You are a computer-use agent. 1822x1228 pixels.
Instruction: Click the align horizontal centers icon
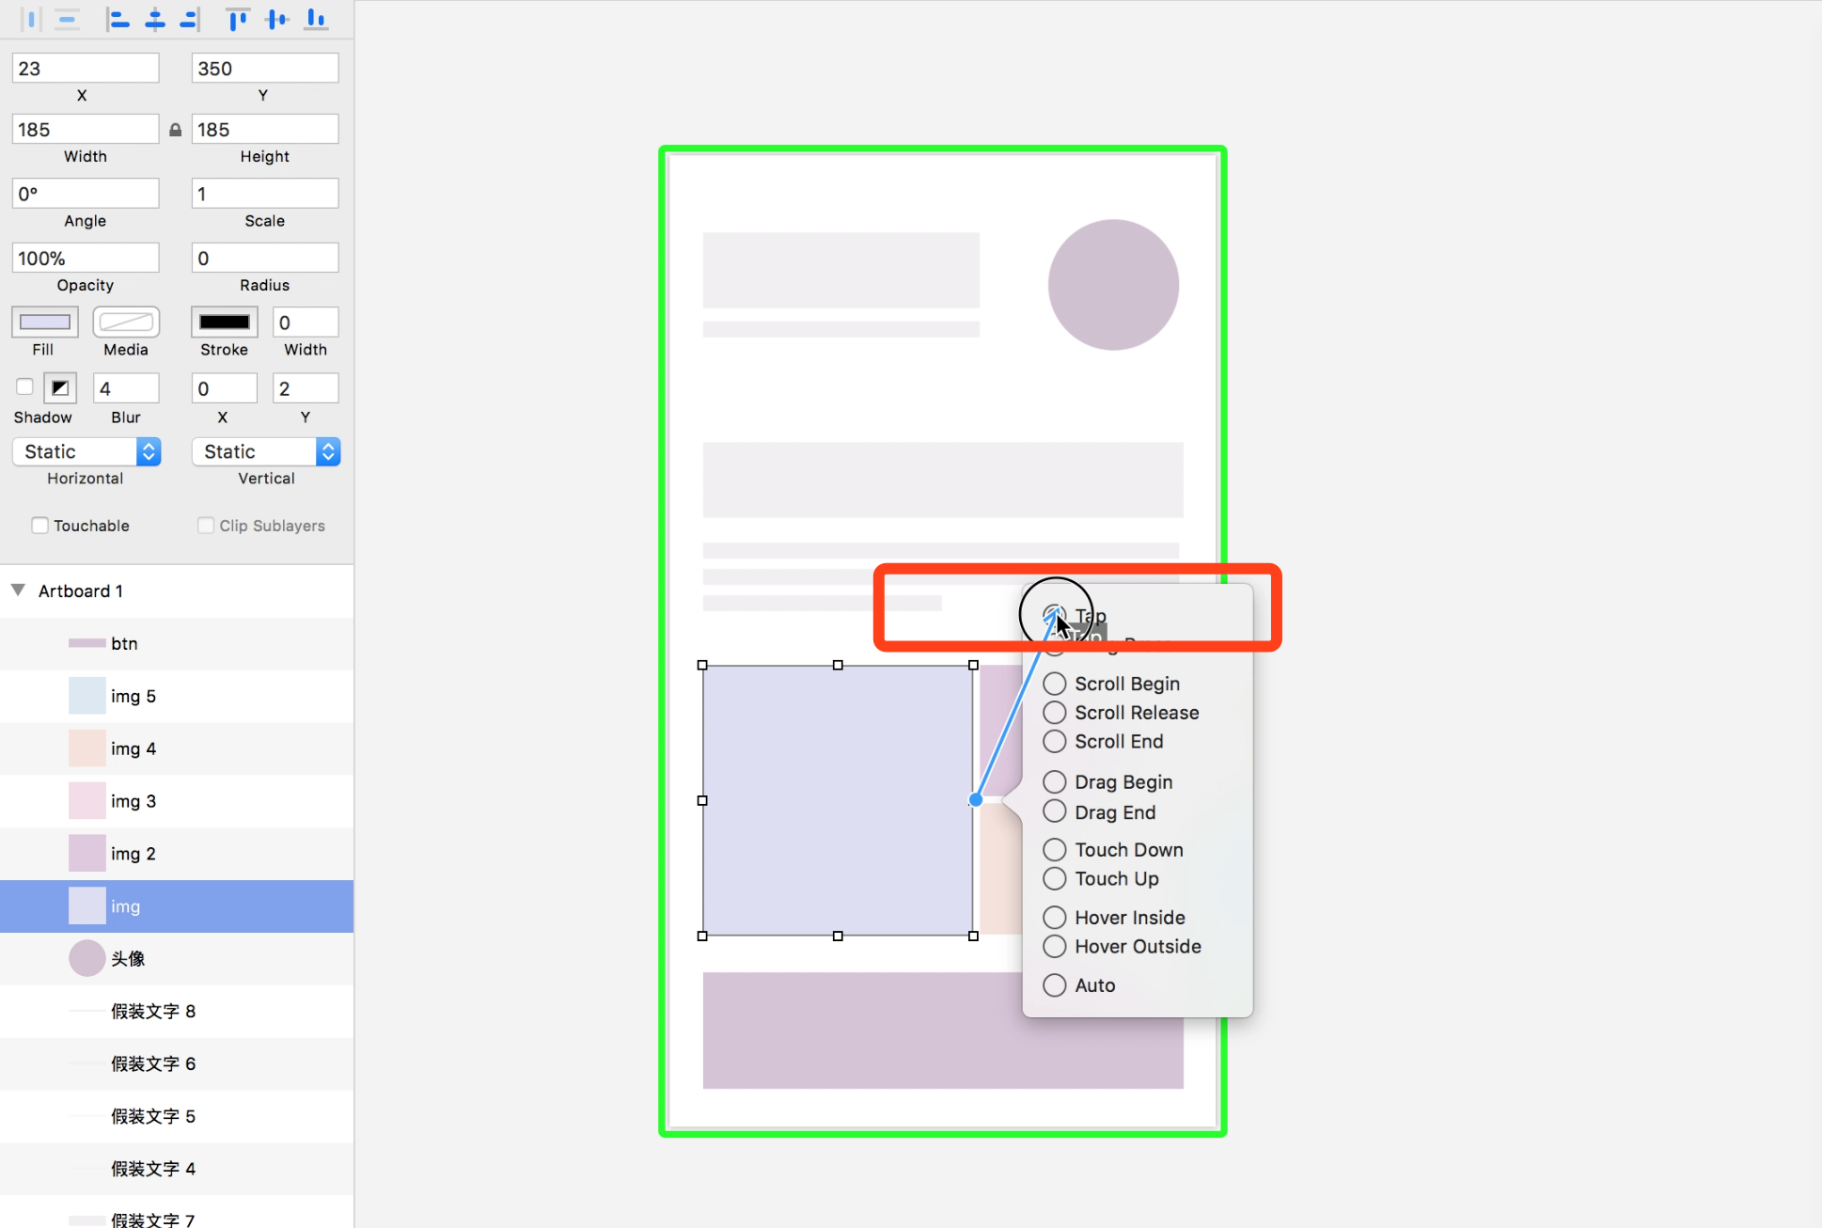pyautogui.click(x=155, y=19)
